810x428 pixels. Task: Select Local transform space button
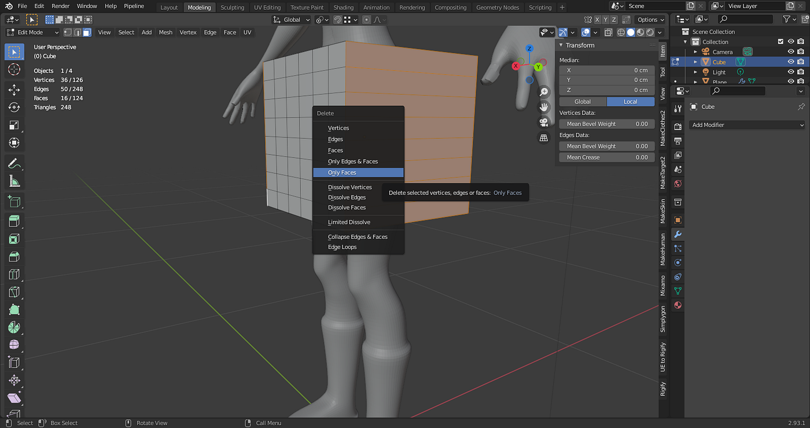click(x=631, y=102)
